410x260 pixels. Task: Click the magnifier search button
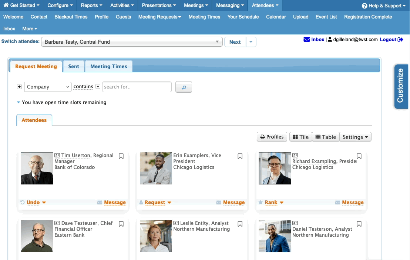[184, 87]
